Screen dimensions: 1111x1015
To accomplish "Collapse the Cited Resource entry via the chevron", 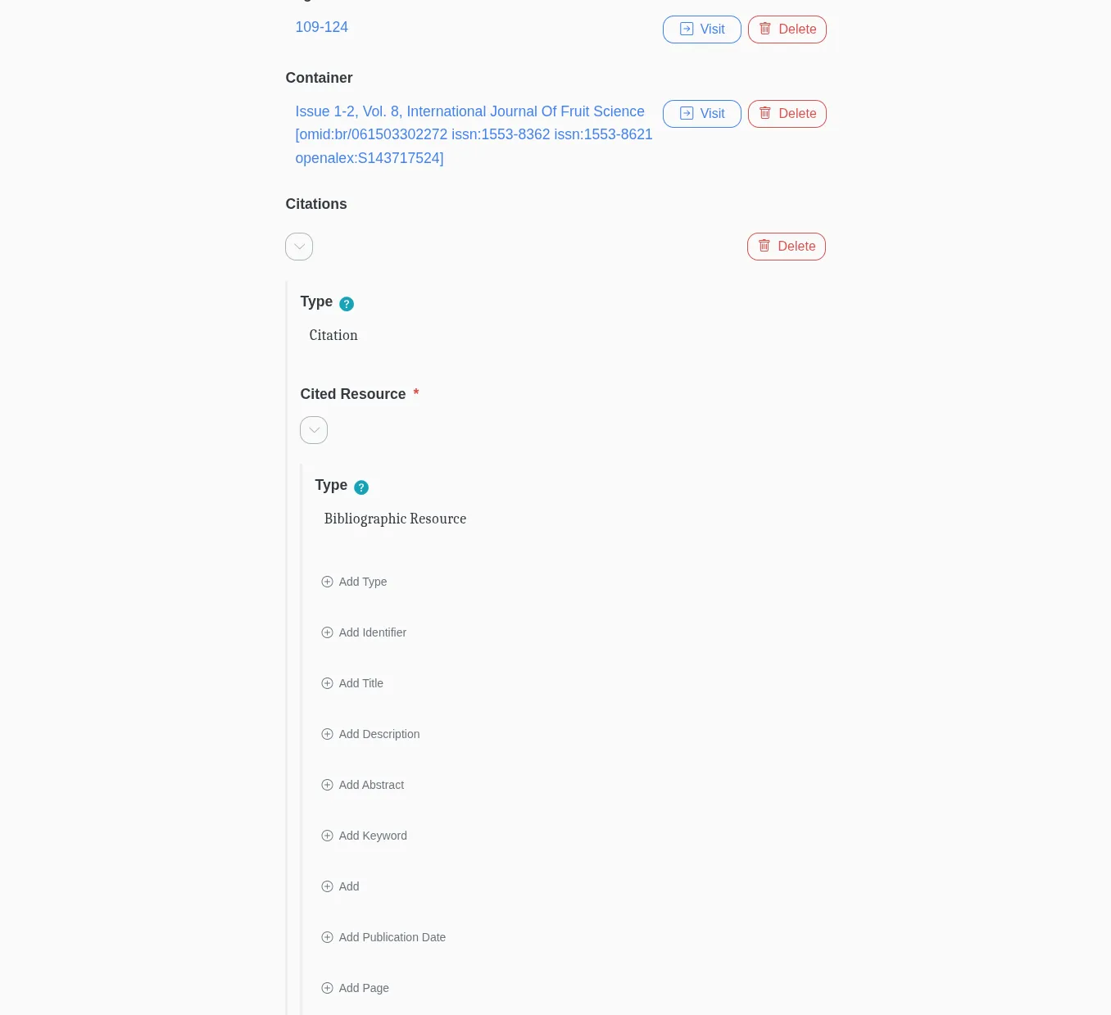I will point(314,430).
